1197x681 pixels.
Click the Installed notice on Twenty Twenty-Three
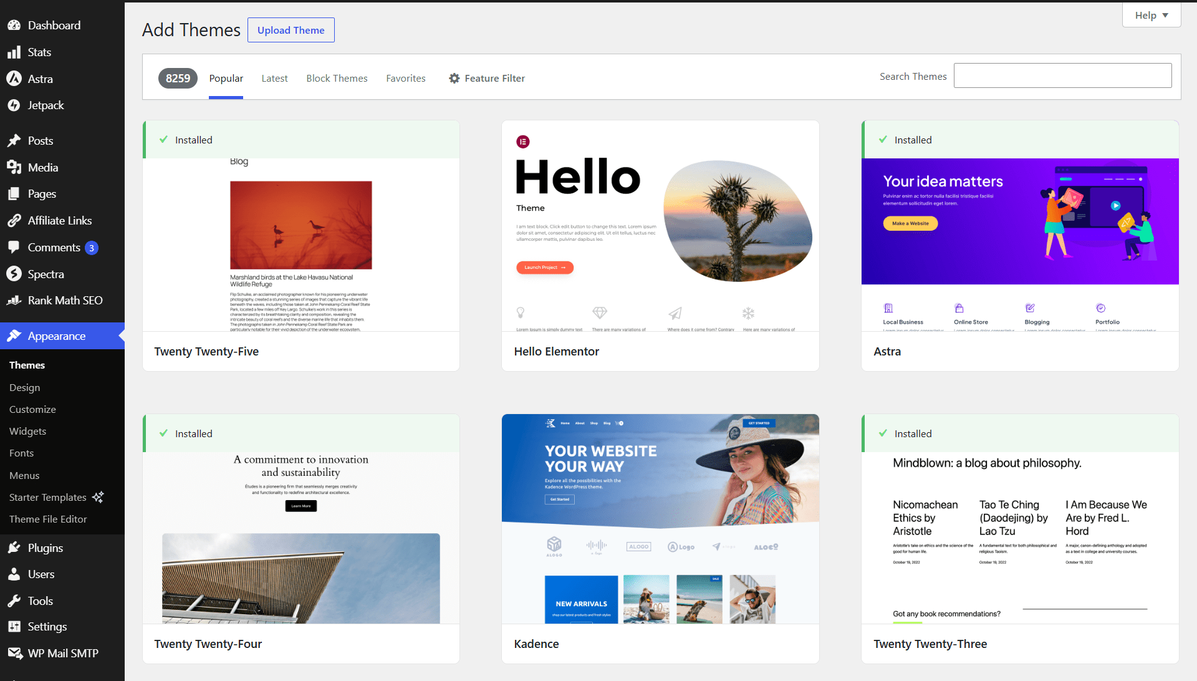point(1020,433)
